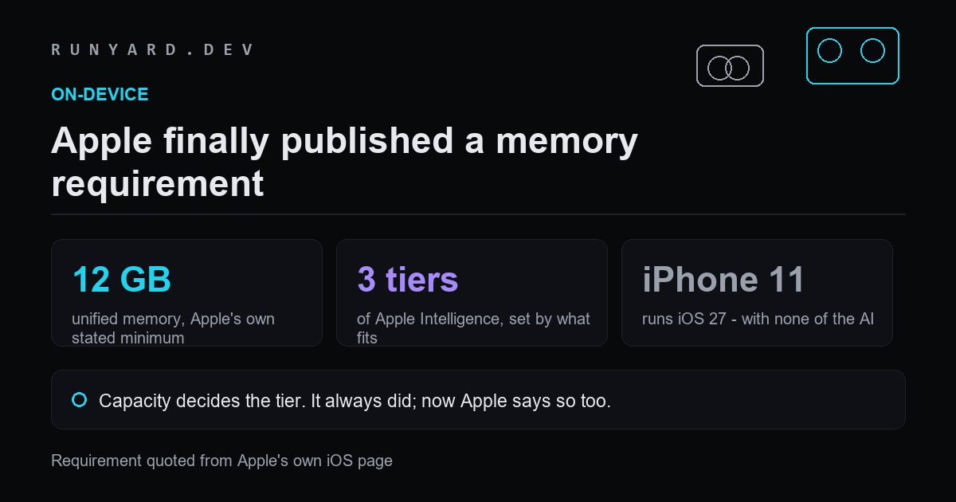Click the footer note about Apple's iOS page
This screenshot has height=502, width=956.
pos(221,461)
